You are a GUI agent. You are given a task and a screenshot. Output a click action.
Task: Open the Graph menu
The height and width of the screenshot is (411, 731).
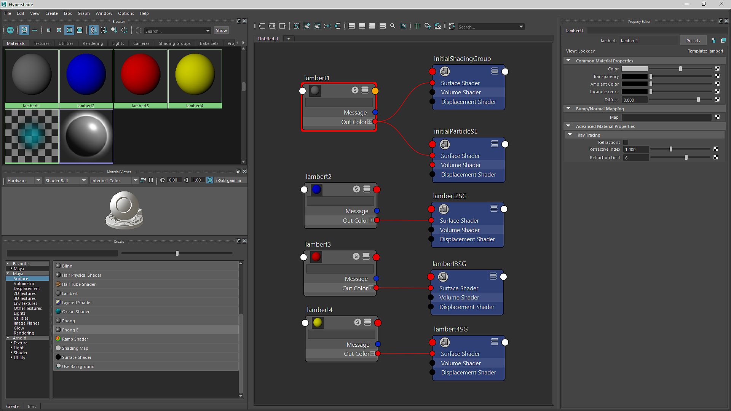pos(83,13)
